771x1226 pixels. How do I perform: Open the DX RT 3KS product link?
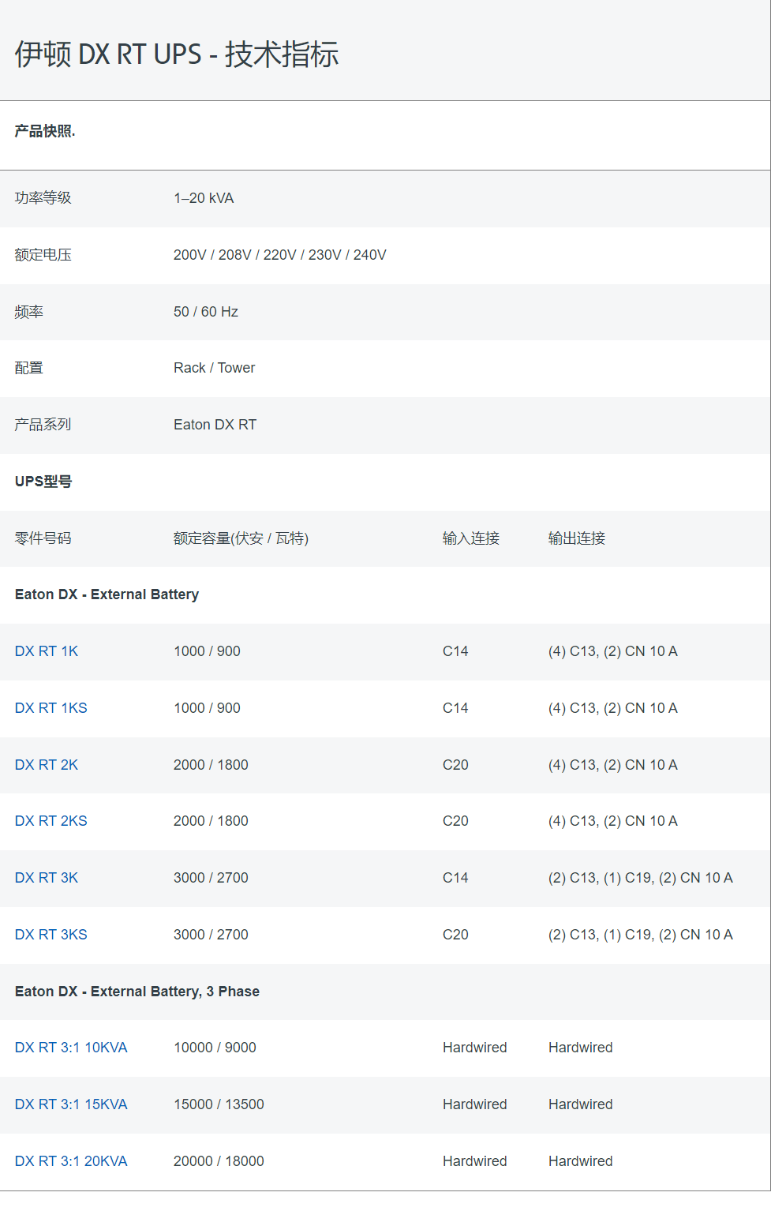coord(51,935)
